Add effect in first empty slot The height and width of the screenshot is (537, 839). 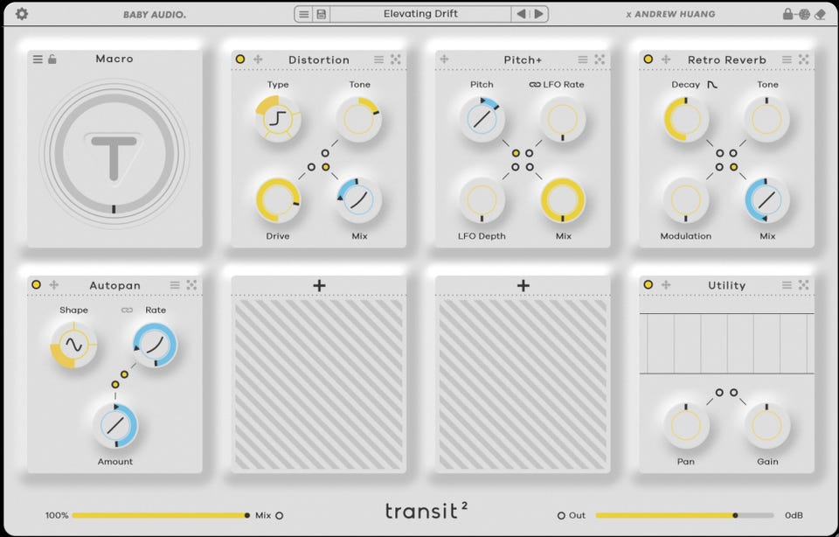coord(319,285)
